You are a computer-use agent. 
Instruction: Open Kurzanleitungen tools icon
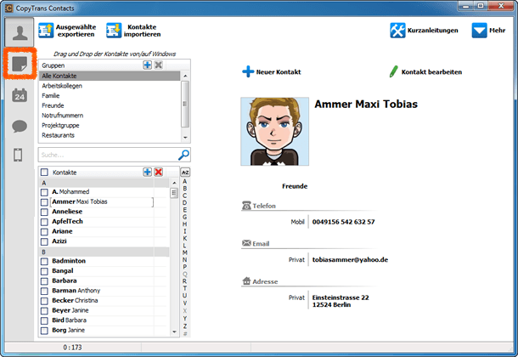coord(397,31)
